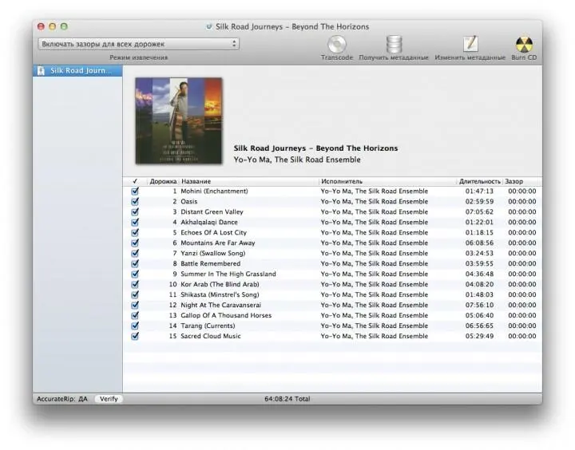575x450 pixels.
Task: Click the album artist line under the title
Action: click(x=297, y=160)
